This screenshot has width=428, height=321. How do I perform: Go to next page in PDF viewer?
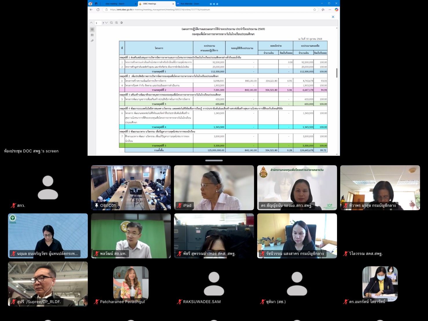pyautogui.click(x=106, y=23)
